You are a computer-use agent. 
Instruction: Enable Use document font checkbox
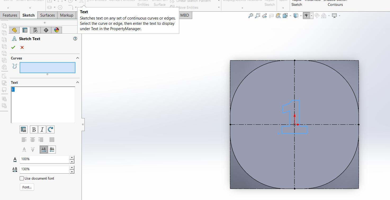[x=22, y=178]
